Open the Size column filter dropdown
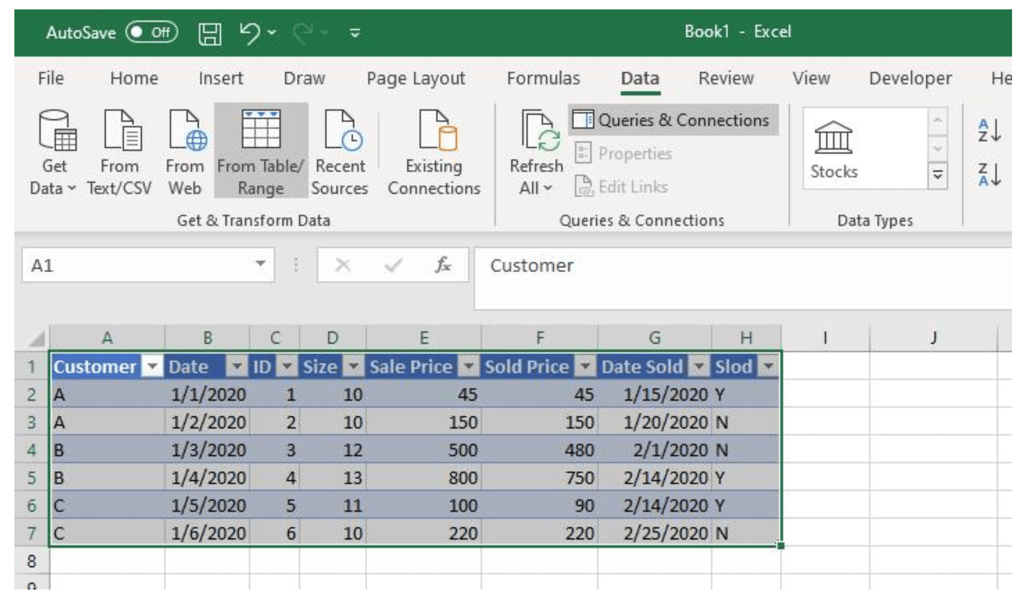Image resolution: width=1022 pixels, height=615 pixels. (353, 366)
